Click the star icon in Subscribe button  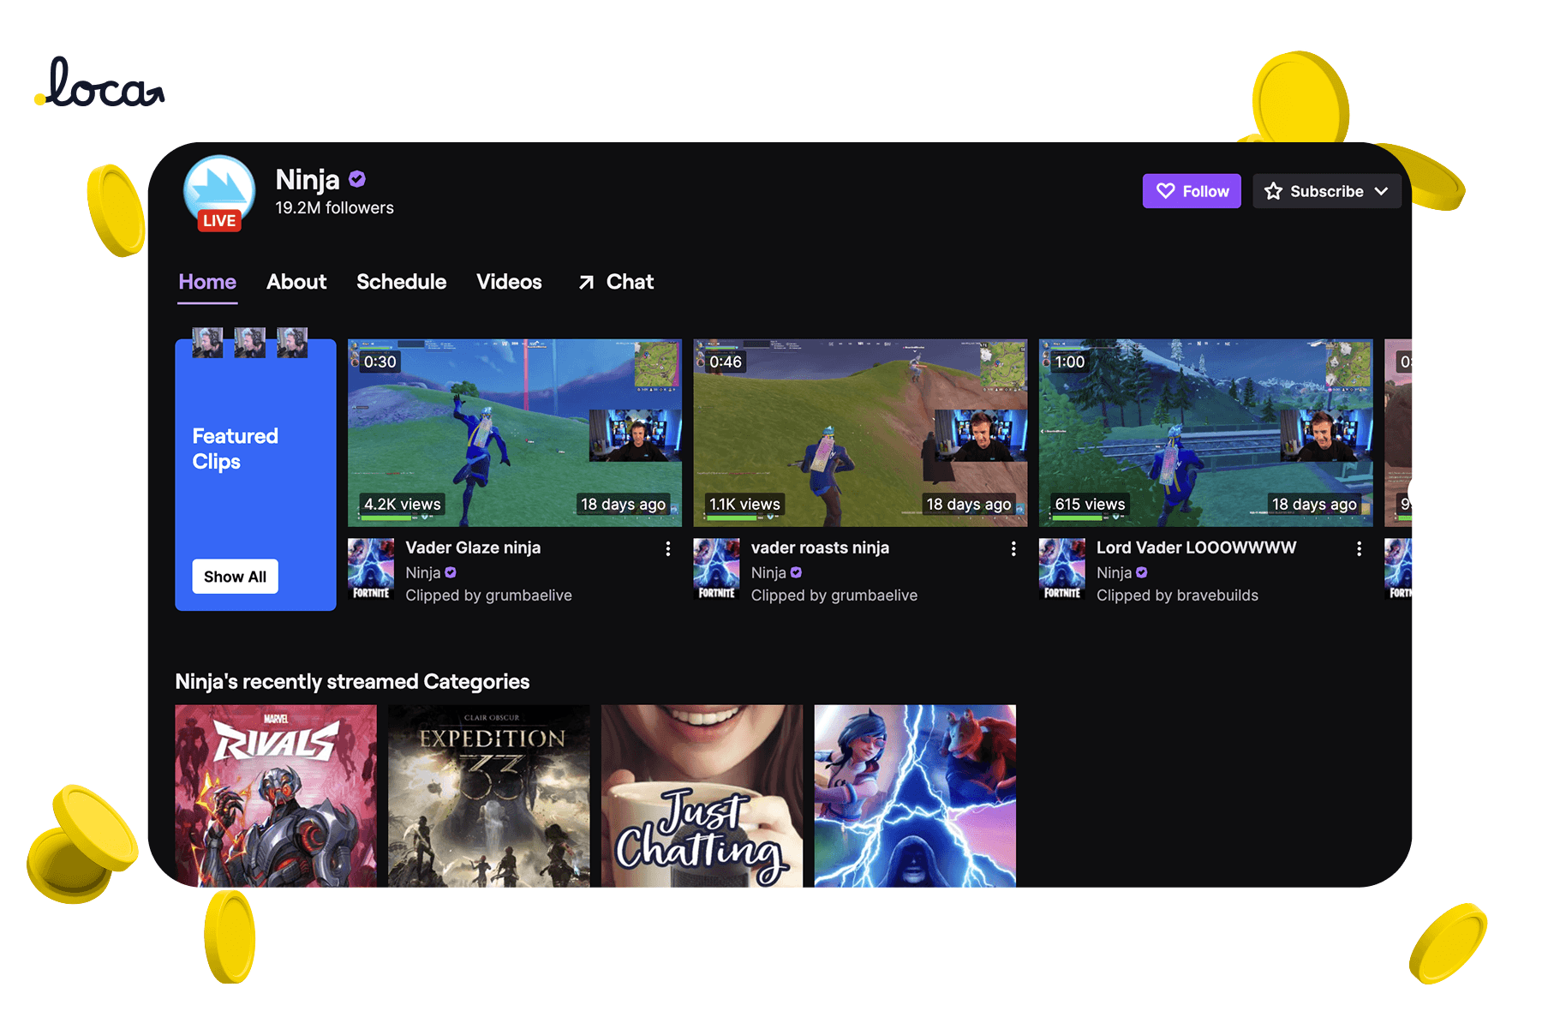point(1274,191)
